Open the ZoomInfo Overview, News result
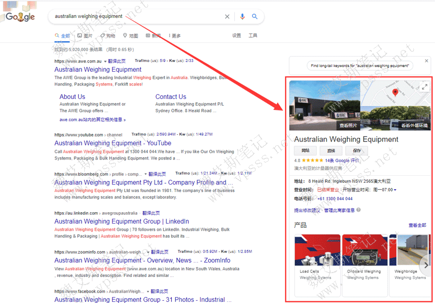Image resolution: width=435 pixels, height=303 pixels. [x=142, y=260]
